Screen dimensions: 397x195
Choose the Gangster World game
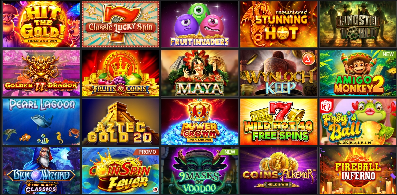[358, 24]
